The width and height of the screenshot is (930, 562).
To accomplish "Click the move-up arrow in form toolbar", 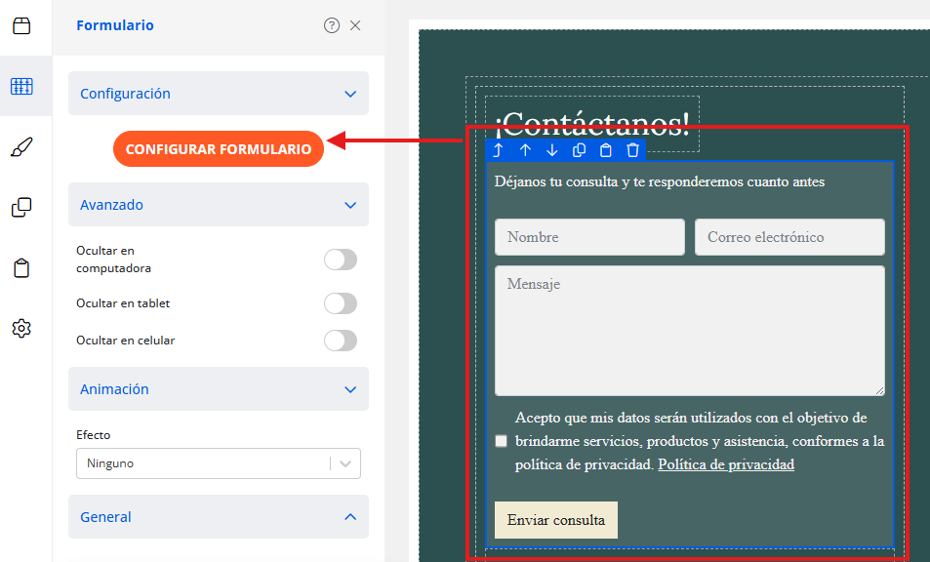I will point(525,150).
